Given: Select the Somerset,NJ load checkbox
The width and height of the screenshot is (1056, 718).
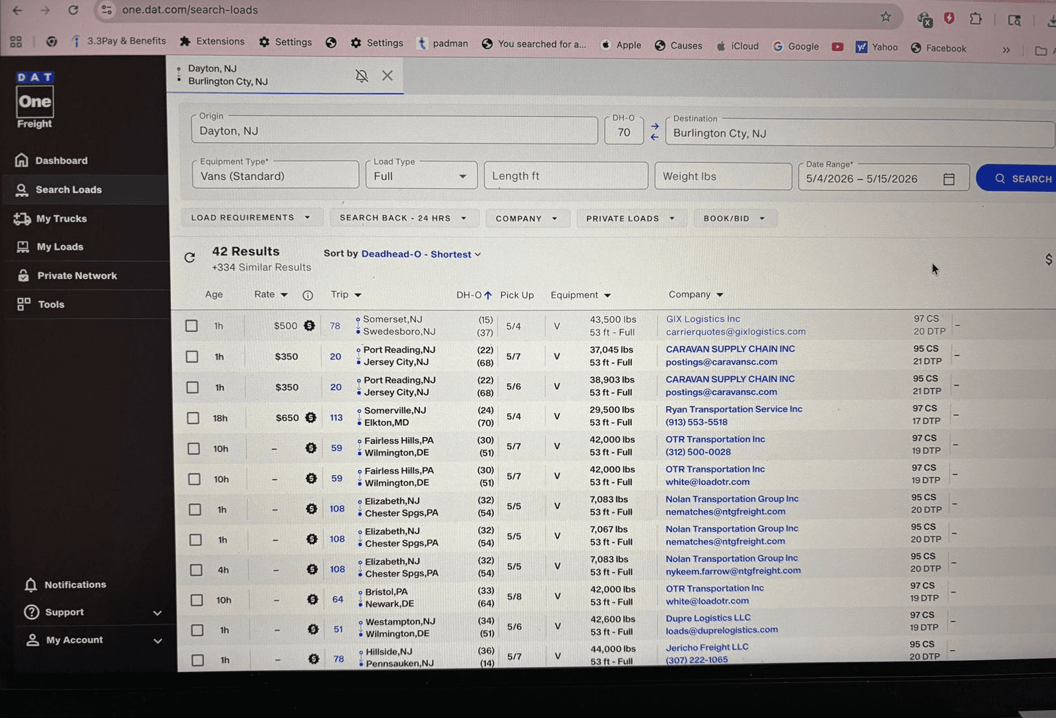Looking at the screenshot, I should click(191, 325).
